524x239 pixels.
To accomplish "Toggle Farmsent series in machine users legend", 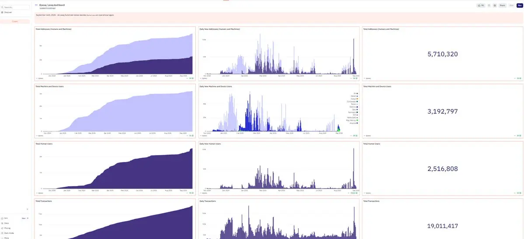I will click(x=352, y=112).
